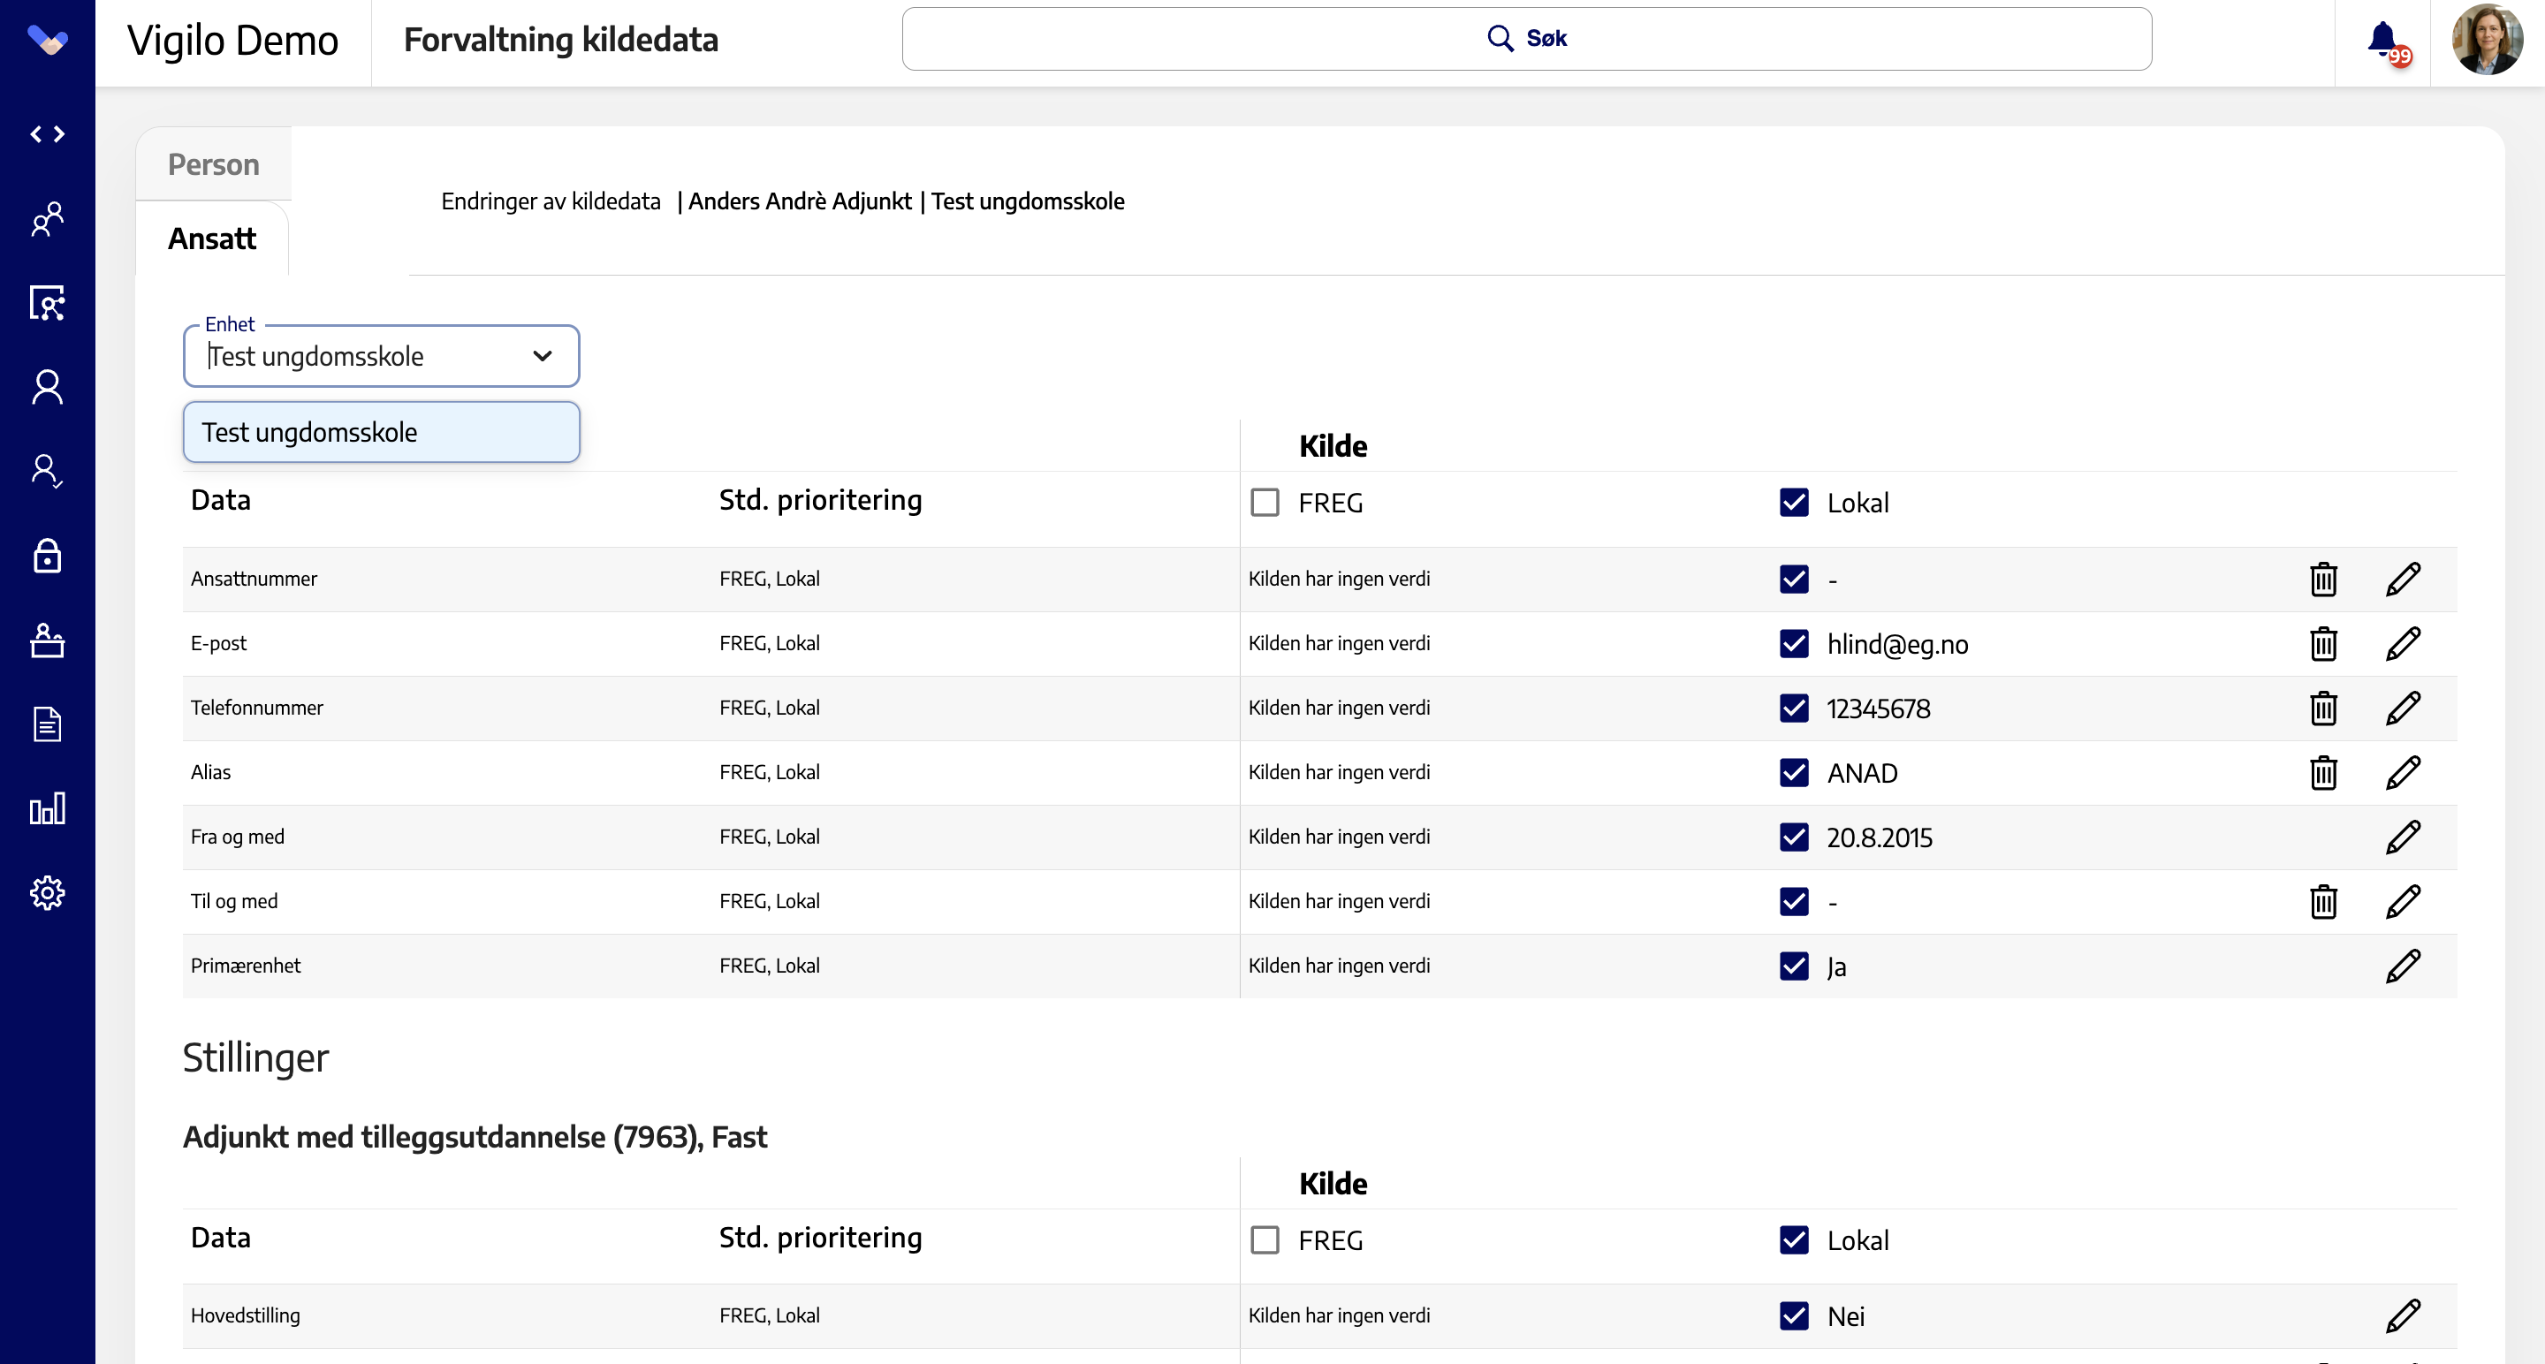Delete the E-post local value
The image size is (2545, 1364).
[x=2322, y=644]
